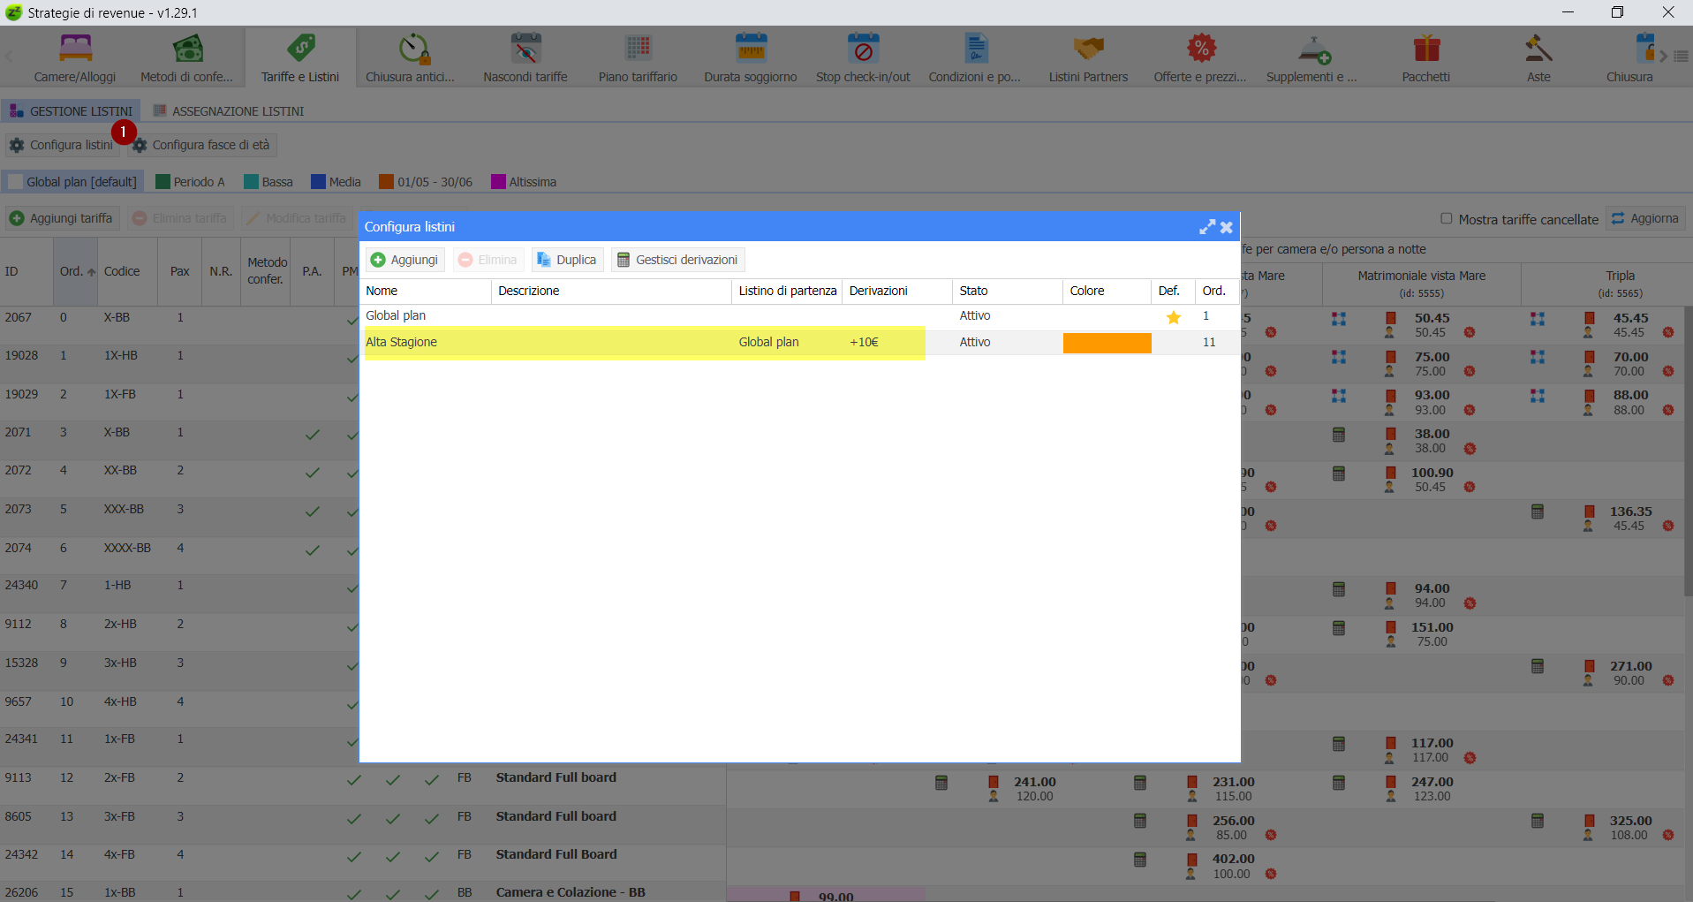Enable Mostra tariffe cancellate checkbox
1693x902 pixels.
[x=1446, y=218]
